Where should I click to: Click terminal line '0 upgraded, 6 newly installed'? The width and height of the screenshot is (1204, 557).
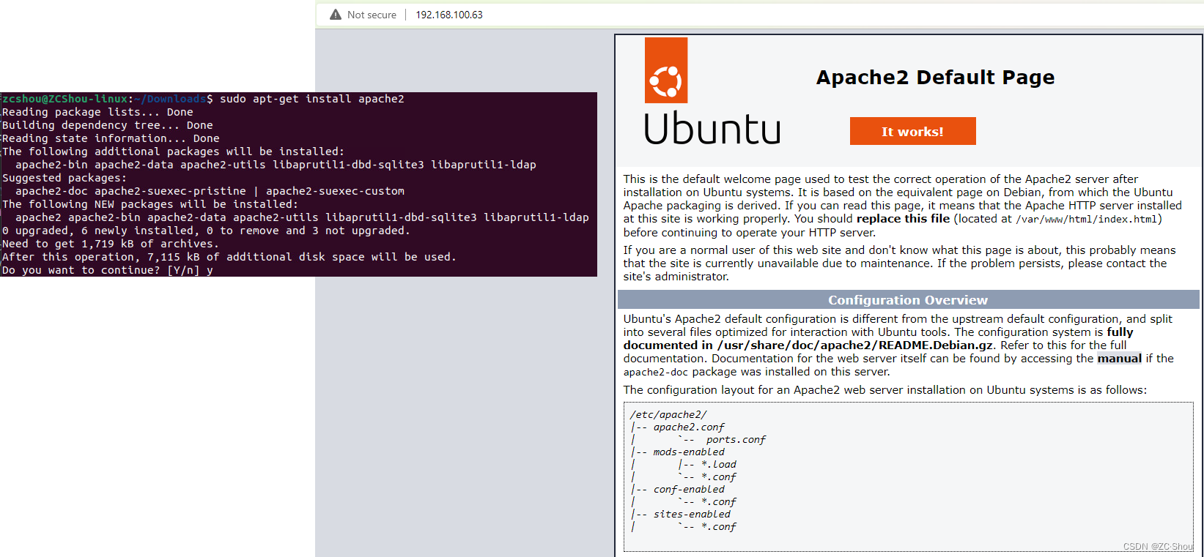[206, 231]
